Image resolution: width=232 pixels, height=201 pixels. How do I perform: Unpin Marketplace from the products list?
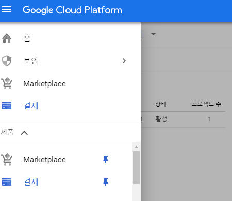tap(106, 159)
